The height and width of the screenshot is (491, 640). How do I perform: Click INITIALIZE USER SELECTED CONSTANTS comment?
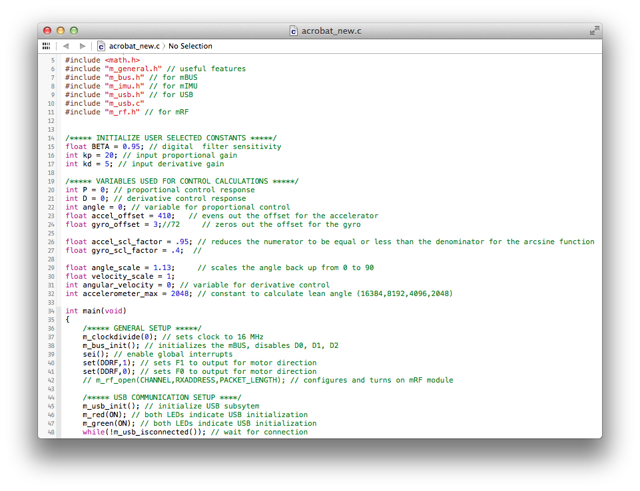point(171,138)
